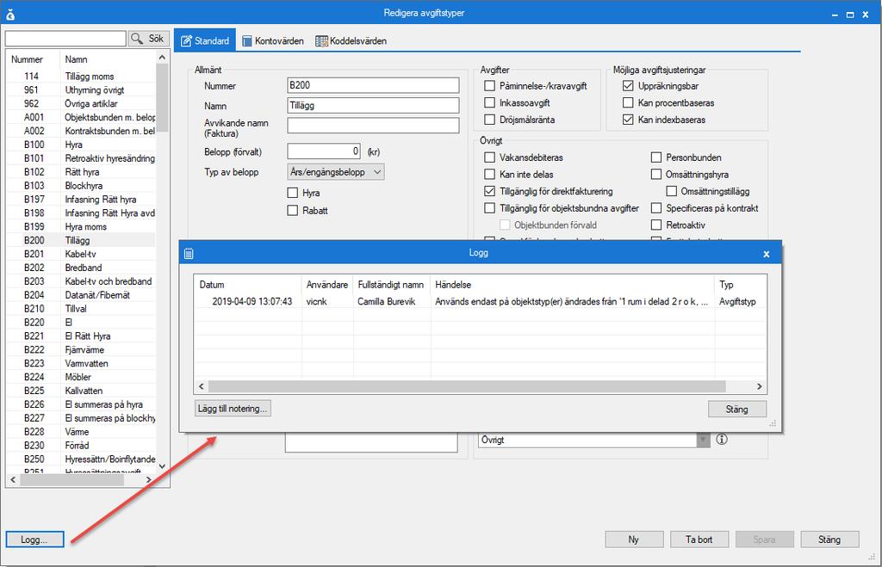Click the Logg table scroll left arrow
This screenshot has height=567, width=882.
[202, 386]
